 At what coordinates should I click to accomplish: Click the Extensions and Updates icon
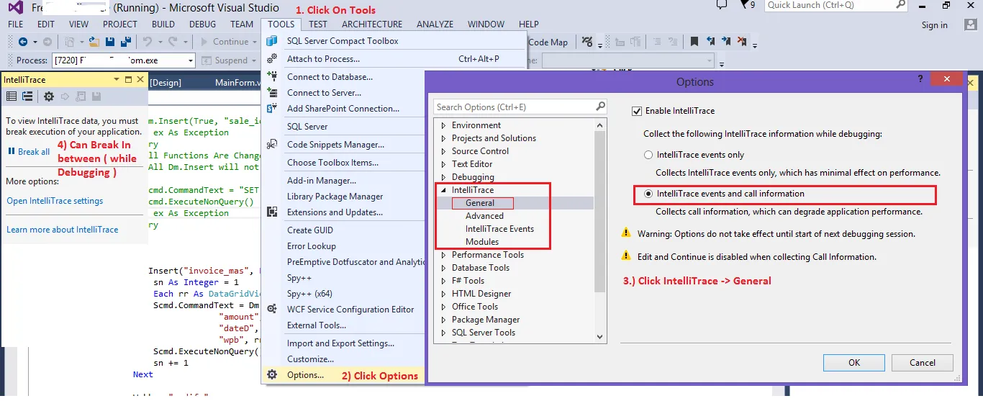click(272, 212)
